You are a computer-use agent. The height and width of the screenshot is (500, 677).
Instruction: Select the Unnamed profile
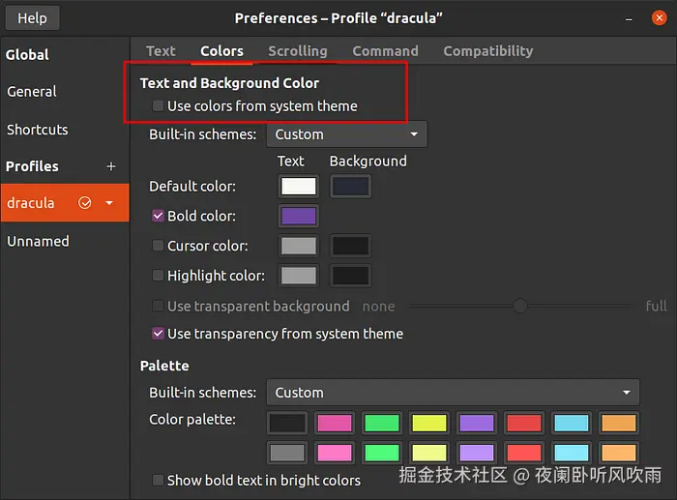click(39, 241)
